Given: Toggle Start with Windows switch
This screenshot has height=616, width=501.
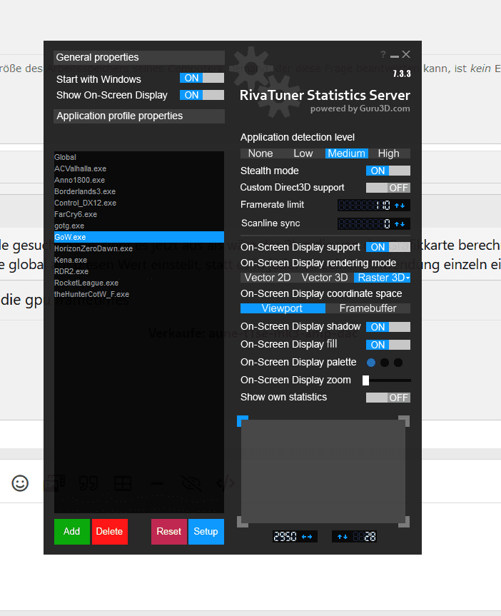Looking at the screenshot, I should (x=202, y=78).
